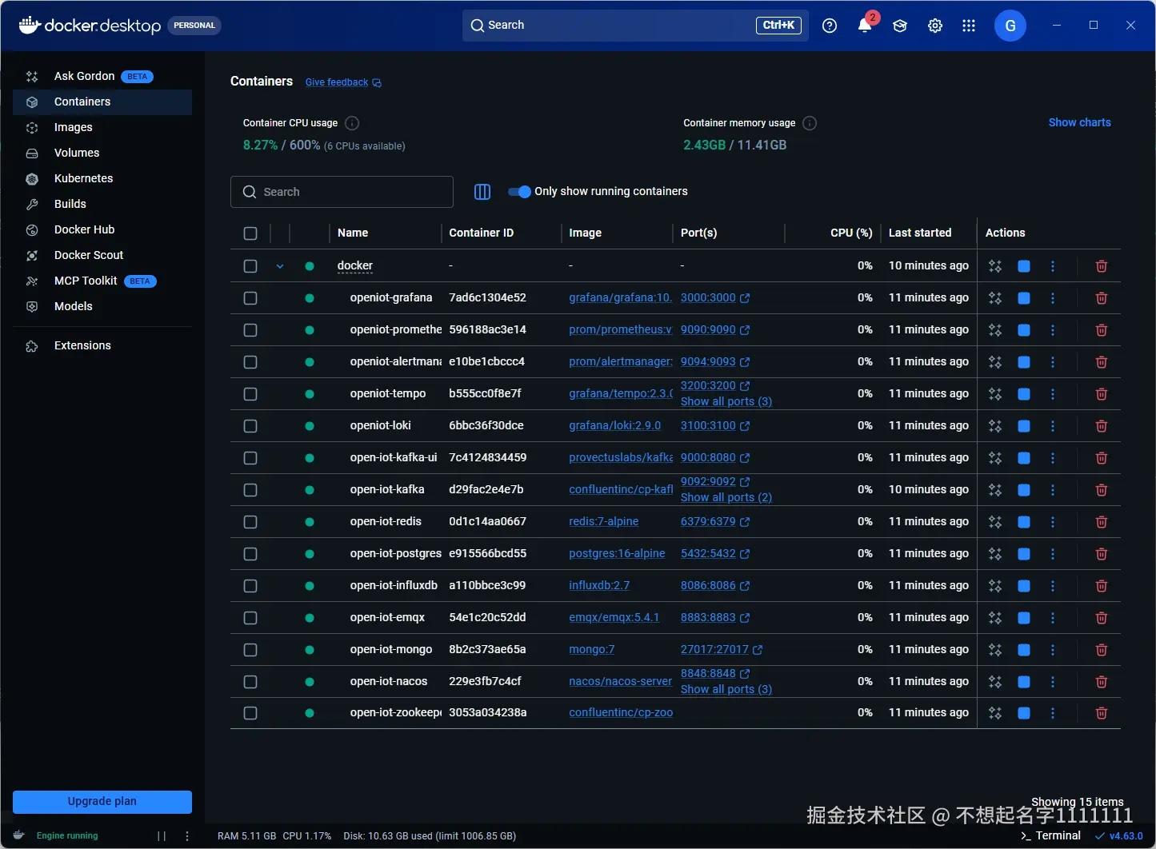
Task: Delete the openiot-loki container
Action: [x=1102, y=426]
